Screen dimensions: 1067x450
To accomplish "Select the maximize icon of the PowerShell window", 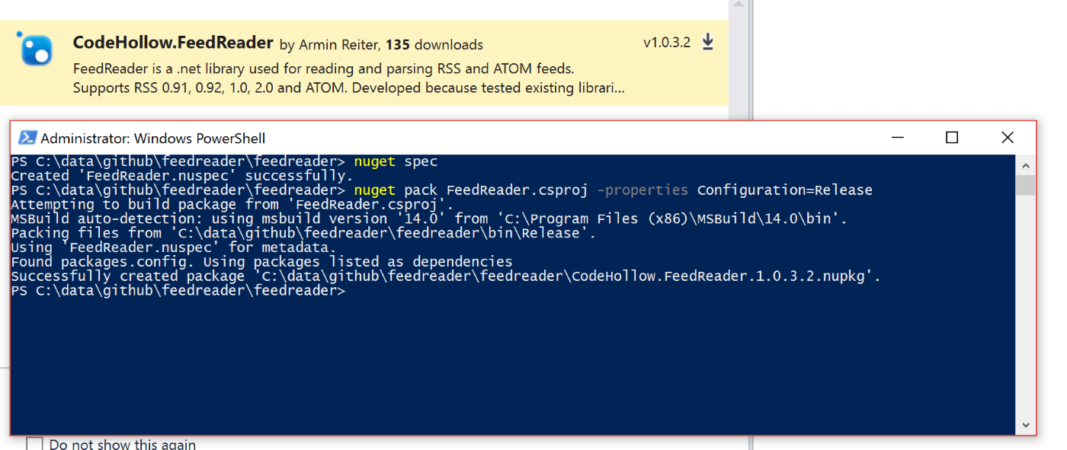I will 951,138.
